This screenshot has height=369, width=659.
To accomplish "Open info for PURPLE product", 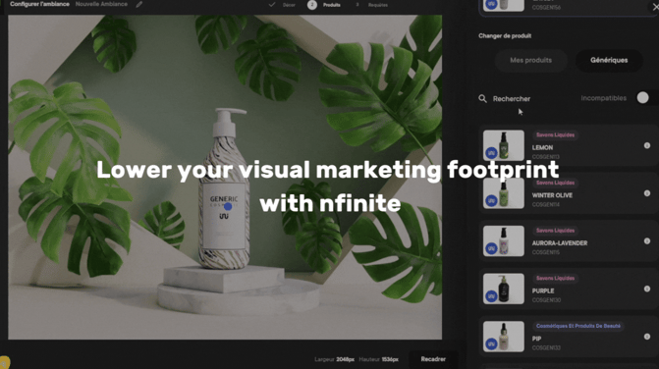I will point(647,289).
